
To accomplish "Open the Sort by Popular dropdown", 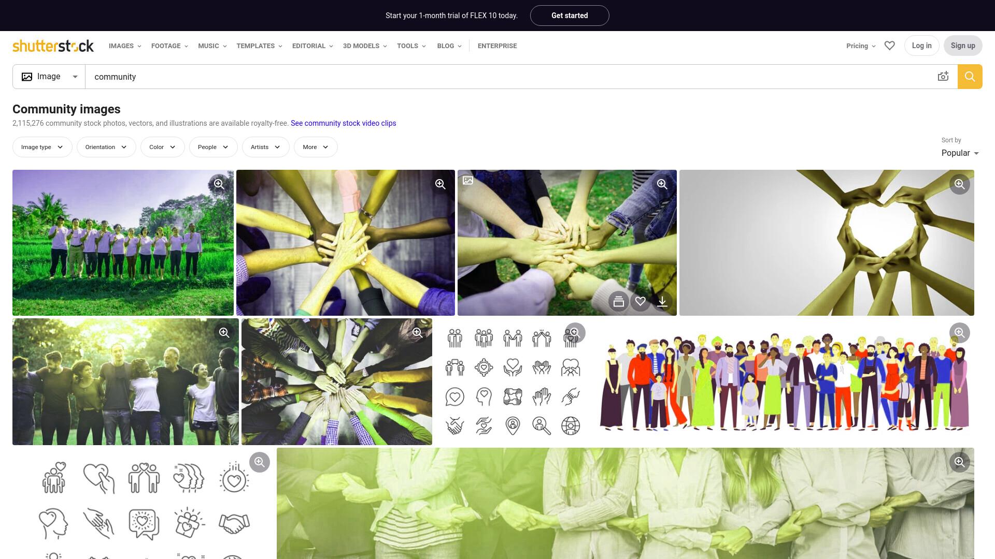I will pos(960,153).
